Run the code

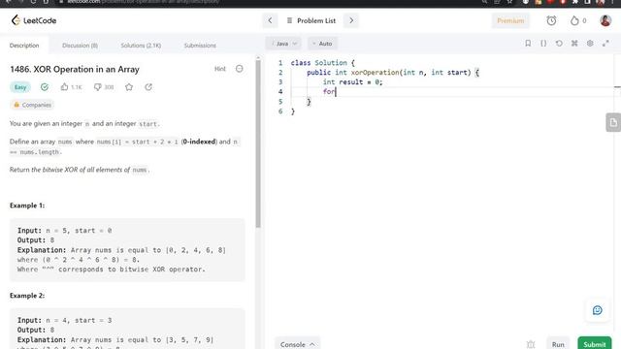point(558,344)
